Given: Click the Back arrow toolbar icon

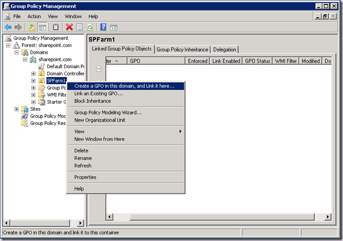Looking at the screenshot, I should [x=8, y=27].
